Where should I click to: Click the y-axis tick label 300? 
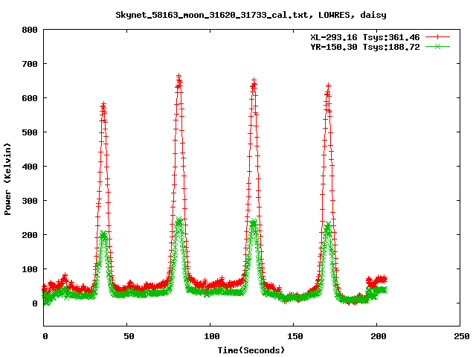[x=30, y=201]
